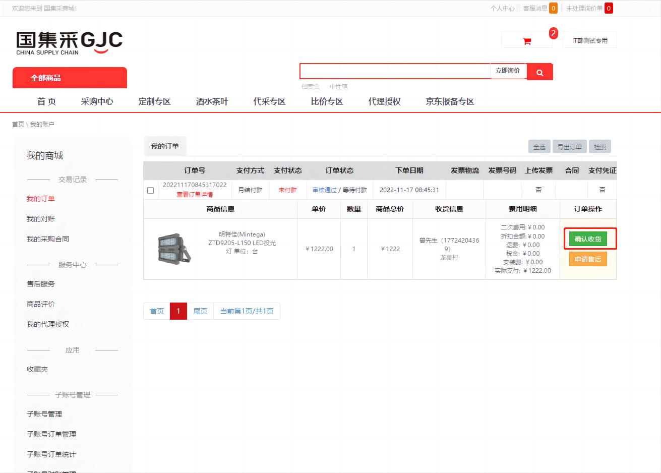Viewport: 661px width, 473px height.
Task: Open 客服消息 notifications
Action: point(540,8)
